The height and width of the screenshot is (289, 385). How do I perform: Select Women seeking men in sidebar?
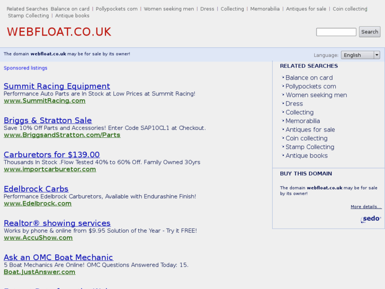pos(316,95)
